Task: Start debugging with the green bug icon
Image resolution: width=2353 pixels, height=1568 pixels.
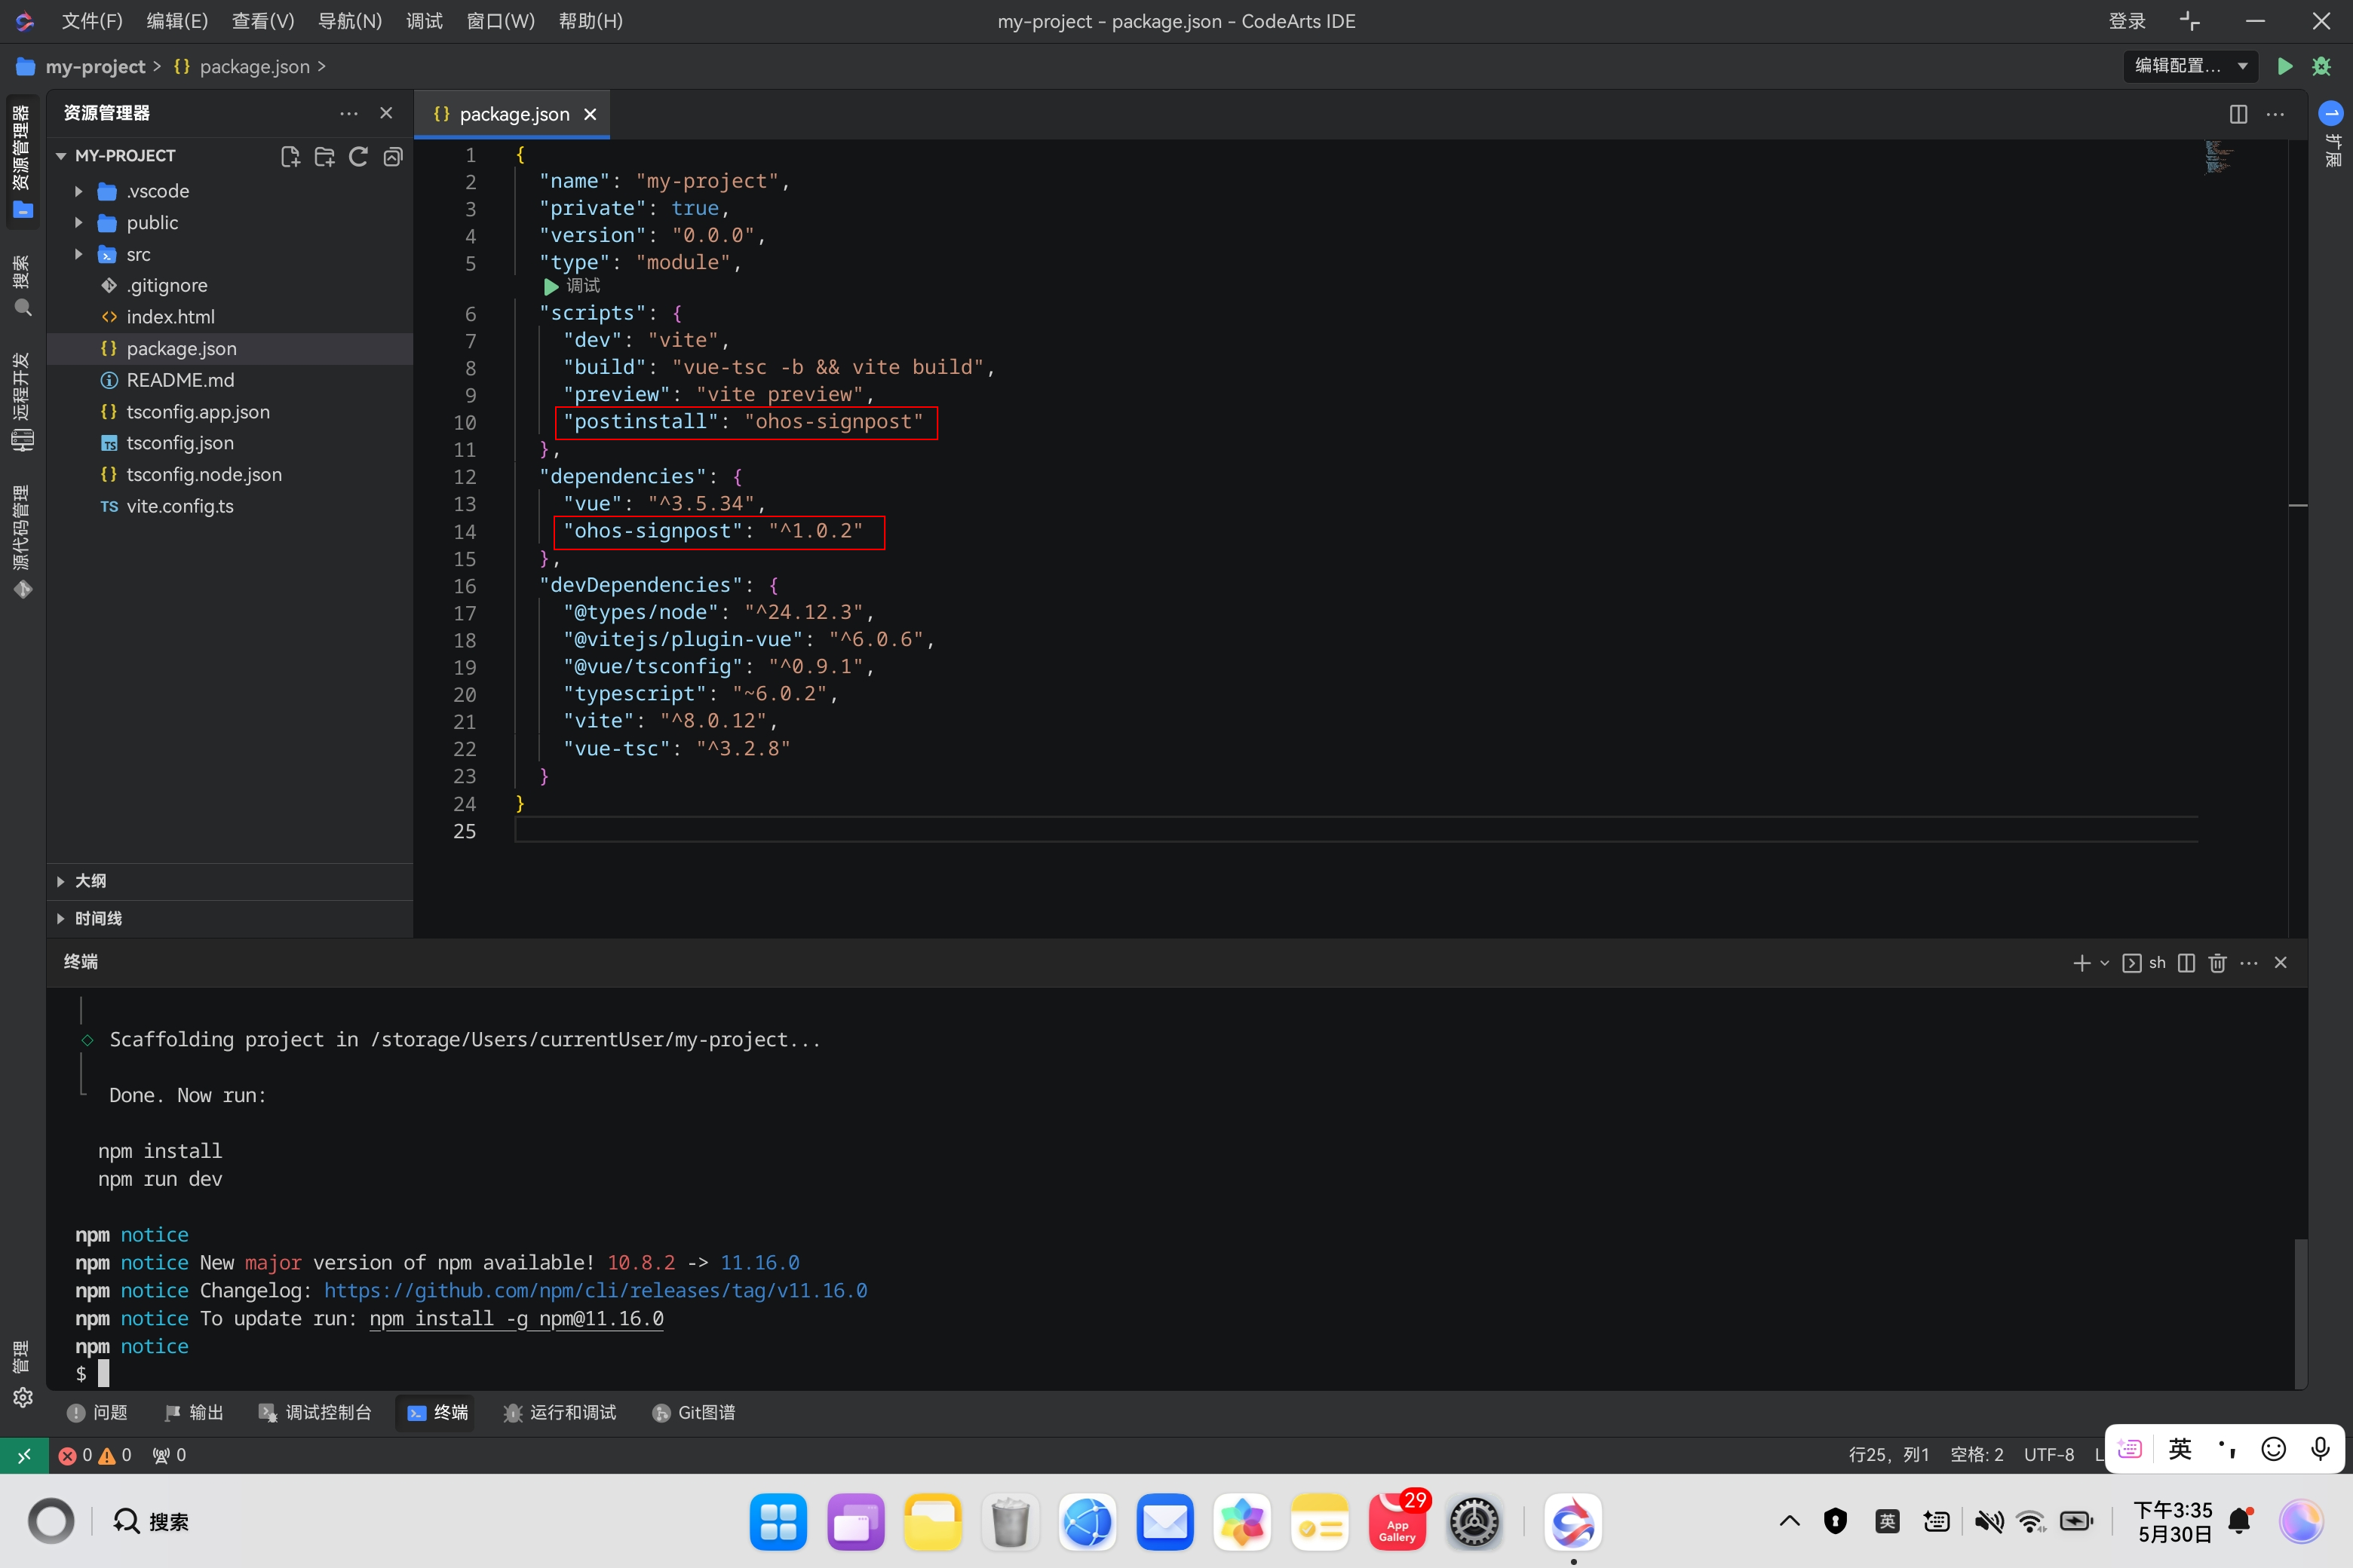Action: pyautogui.click(x=2322, y=66)
